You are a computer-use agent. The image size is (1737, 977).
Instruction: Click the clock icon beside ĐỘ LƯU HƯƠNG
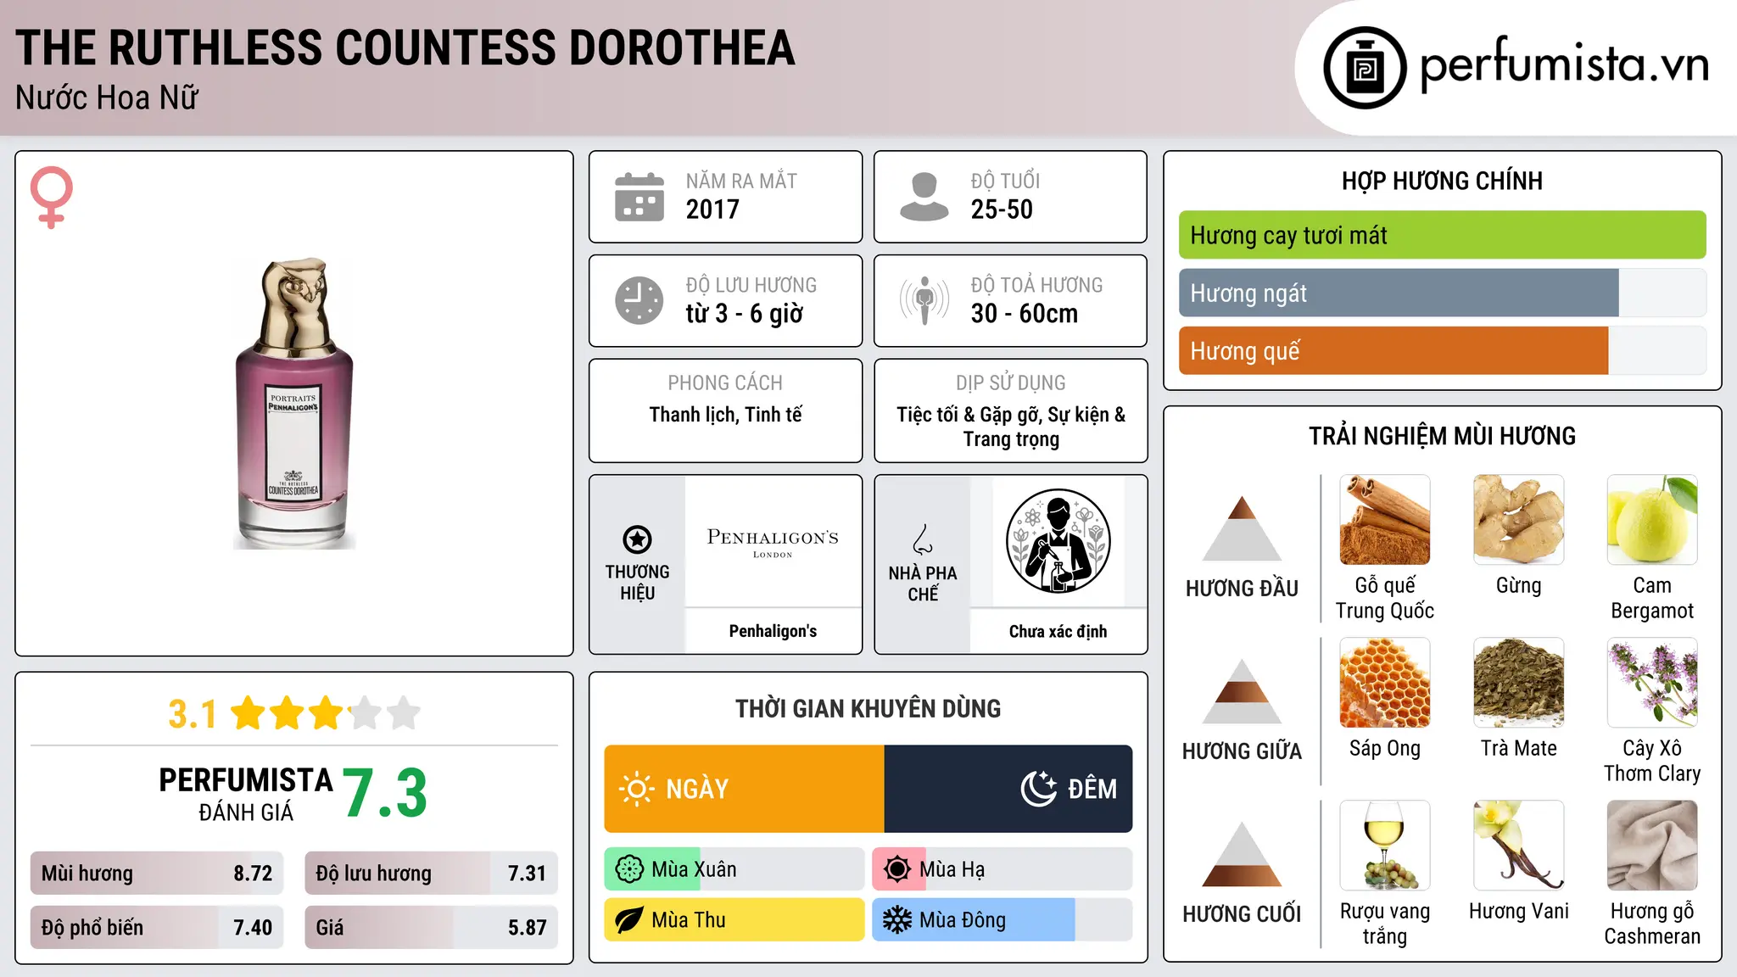640,300
